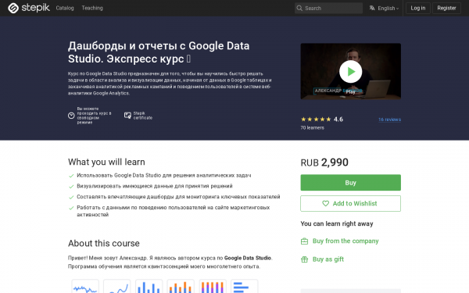Click the Log in button
Image resolution: width=469 pixels, height=293 pixels.
pos(418,8)
